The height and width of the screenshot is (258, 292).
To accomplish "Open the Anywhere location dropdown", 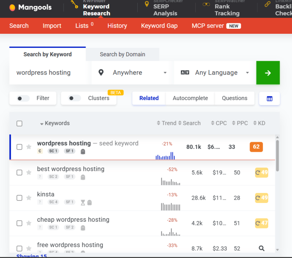I will 131,73.
